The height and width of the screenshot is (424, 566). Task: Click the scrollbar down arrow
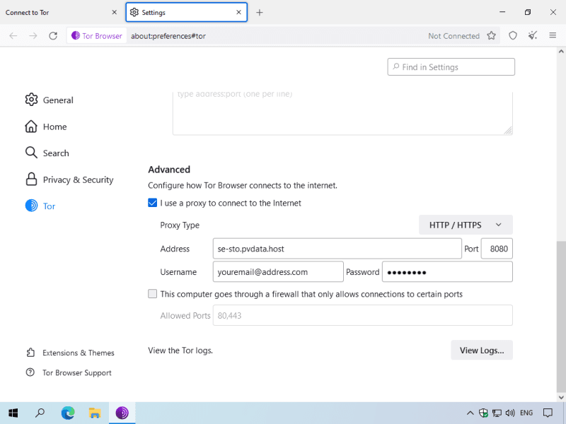coord(561,397)
